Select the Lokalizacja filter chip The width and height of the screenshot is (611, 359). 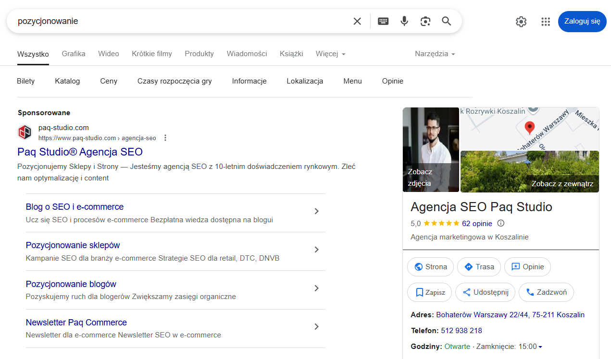tap(305, 81)
